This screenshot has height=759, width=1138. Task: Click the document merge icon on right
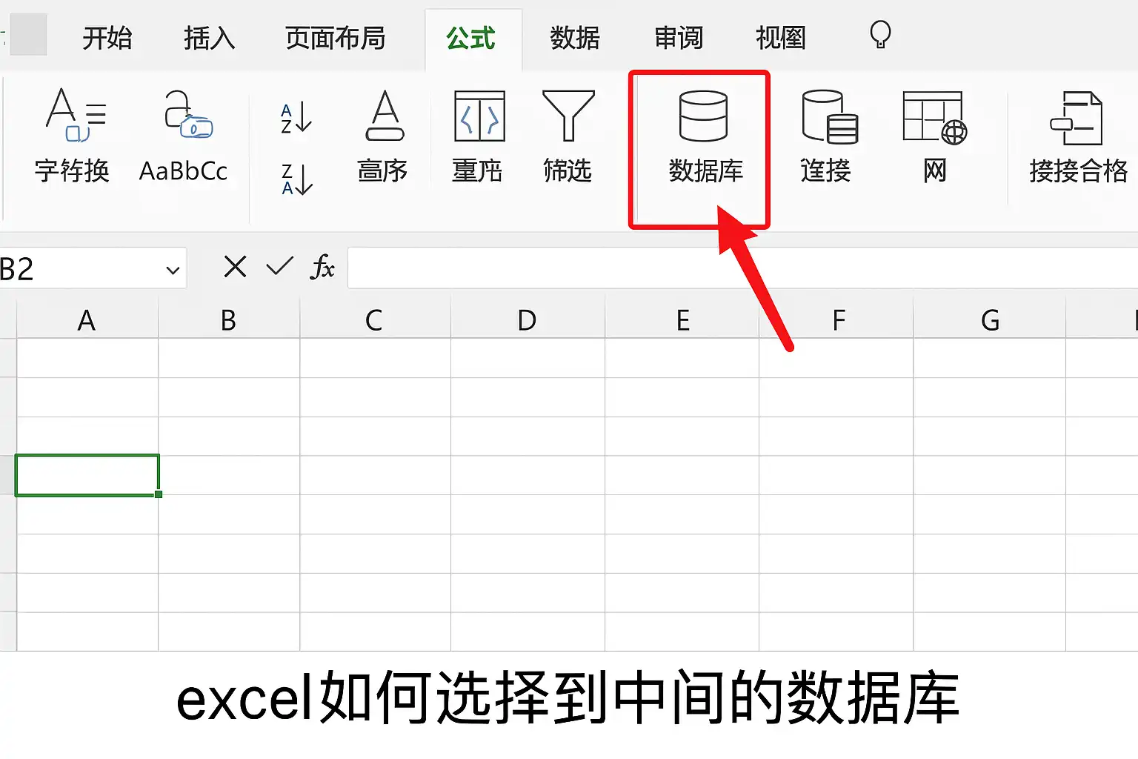click(1077, 118)
